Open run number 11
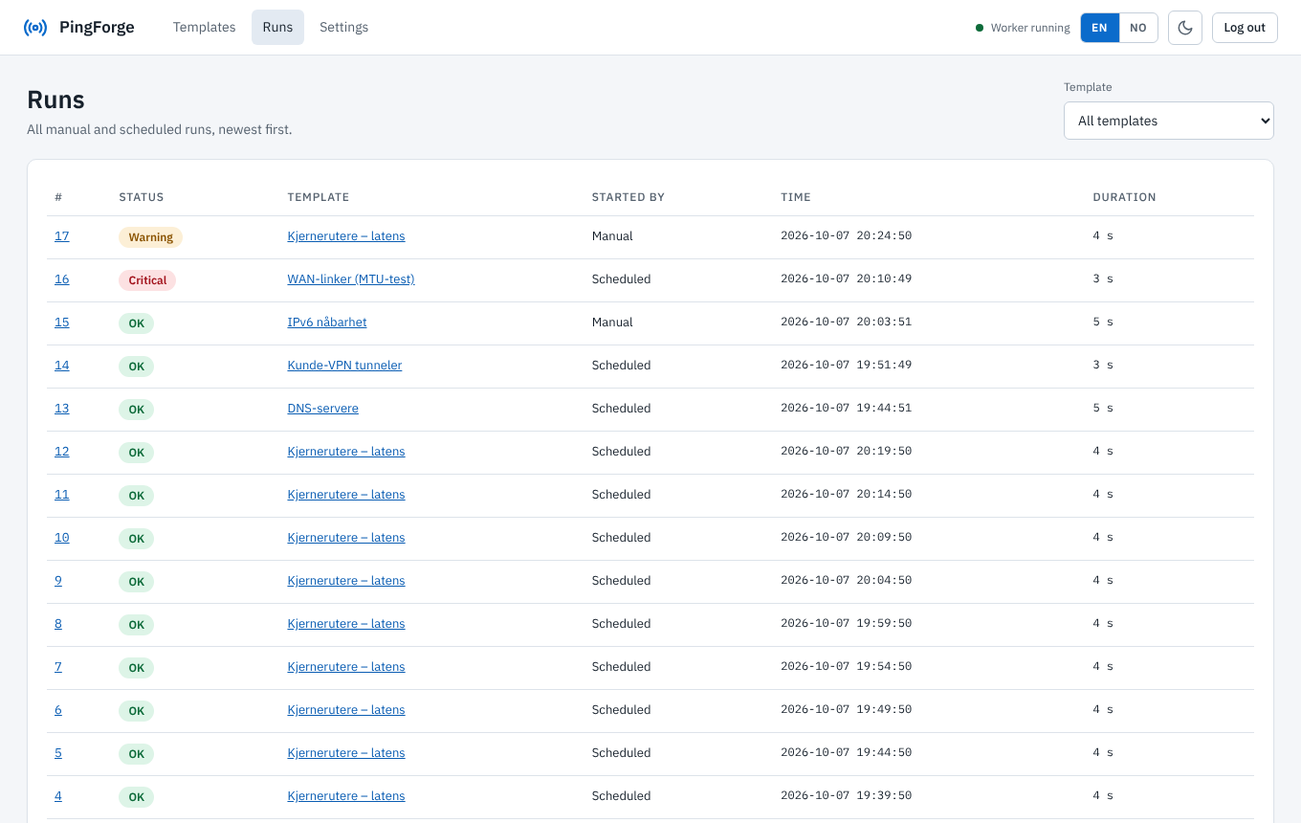The height and width of the screenshot is (823, 1301). pyautogui.click(x=61, y=495)
